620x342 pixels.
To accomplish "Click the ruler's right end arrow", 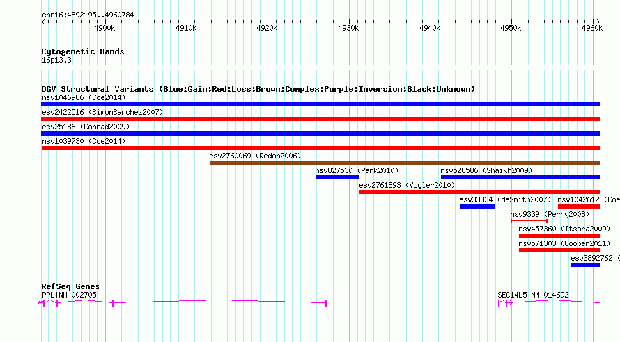I will tap(598, 22).
